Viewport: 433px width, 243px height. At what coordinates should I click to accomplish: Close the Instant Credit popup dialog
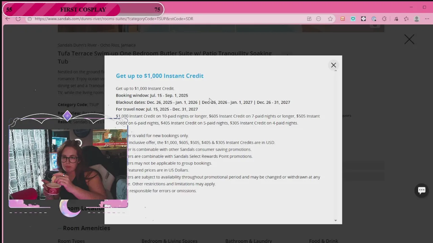pos(334,65)
